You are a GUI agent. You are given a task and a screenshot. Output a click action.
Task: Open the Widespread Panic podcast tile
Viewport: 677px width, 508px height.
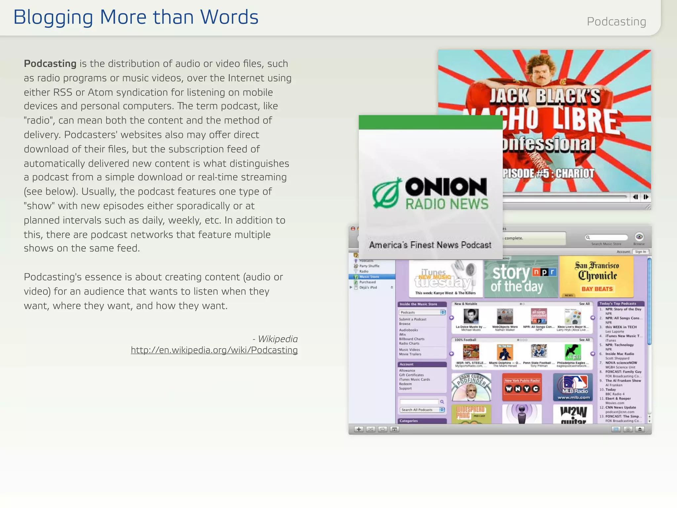tap(471, 414)
